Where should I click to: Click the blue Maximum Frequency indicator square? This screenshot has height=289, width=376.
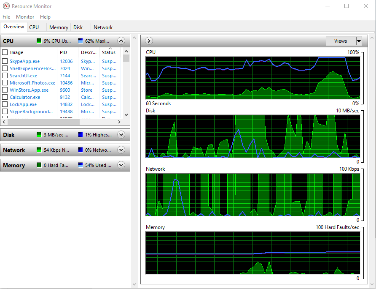point(81,41)
